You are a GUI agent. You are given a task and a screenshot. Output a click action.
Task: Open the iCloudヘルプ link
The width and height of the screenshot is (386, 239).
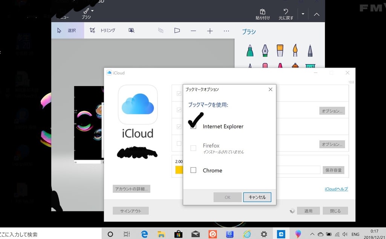[336, 189]
